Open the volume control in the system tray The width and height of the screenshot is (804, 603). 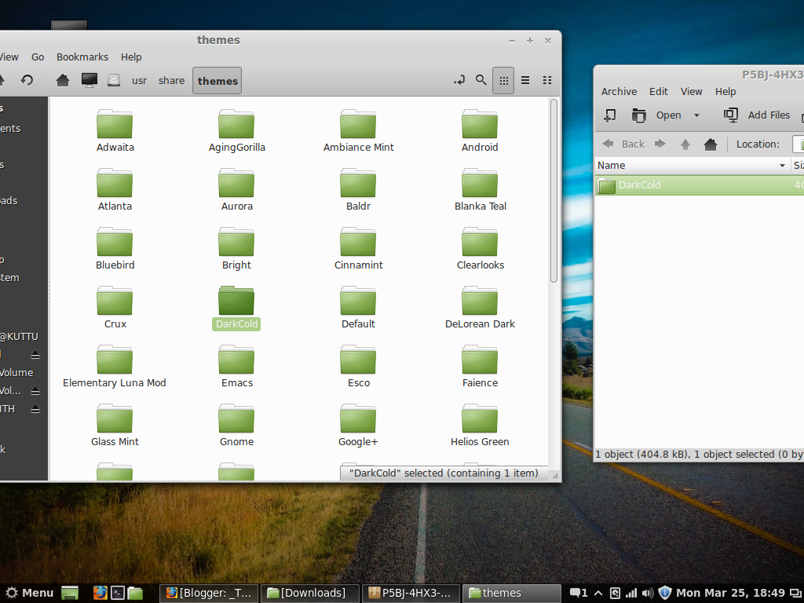coord(647,593)
